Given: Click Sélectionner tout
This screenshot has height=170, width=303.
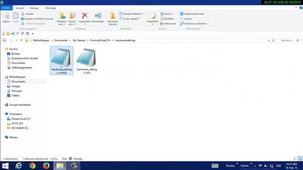Looking at the screenshot, I should point(192,14).
